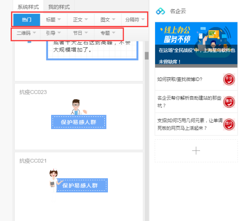This screenshot has width=242, height=221.
Task: Expand the 节日 style dropdown
Action: pyautogui.click(x=80, y=33)
